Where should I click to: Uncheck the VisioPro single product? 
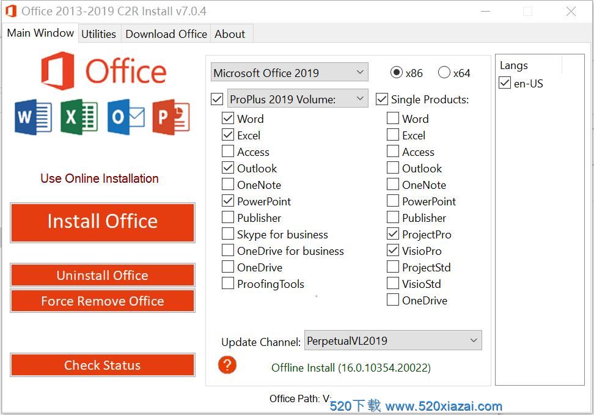tap(393, 251)
